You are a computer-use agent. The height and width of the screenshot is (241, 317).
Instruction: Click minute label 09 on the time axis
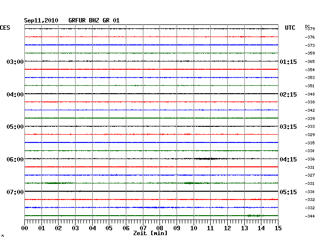(x=177, y=228)
